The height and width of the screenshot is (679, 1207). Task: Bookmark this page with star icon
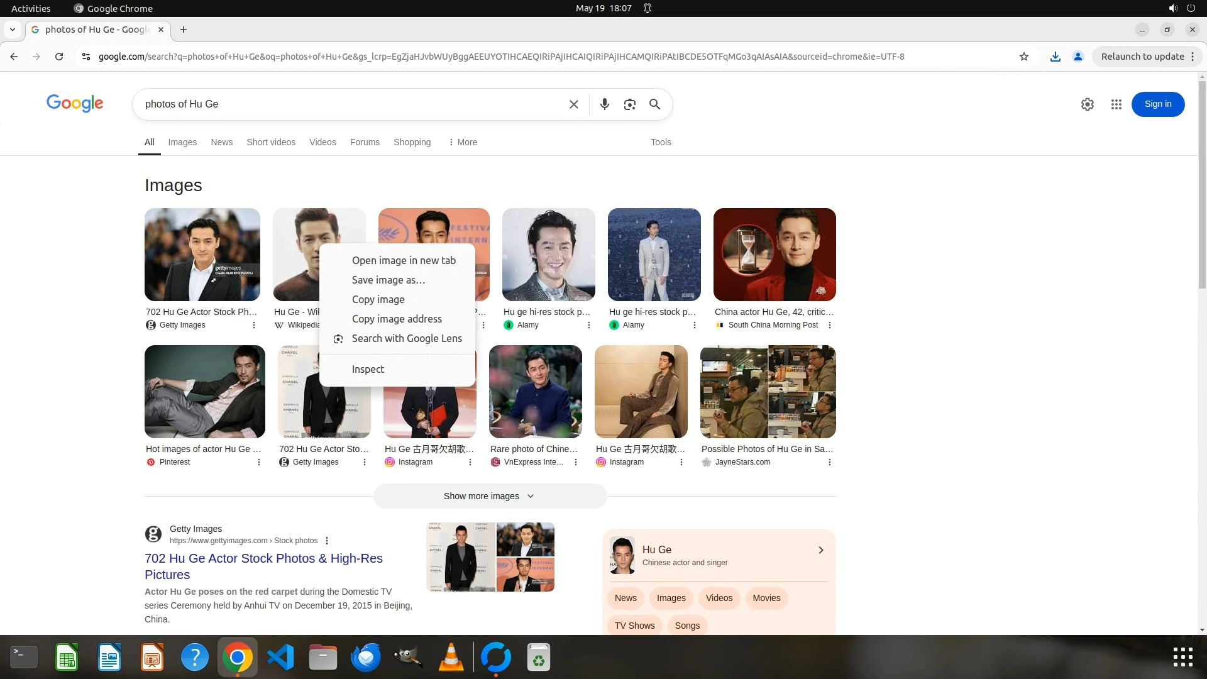coord(1023,57)
